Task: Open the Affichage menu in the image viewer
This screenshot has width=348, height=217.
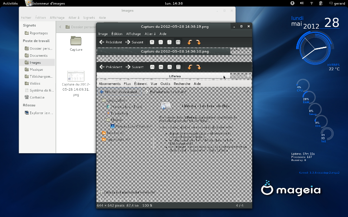Action: click(134, 33)
